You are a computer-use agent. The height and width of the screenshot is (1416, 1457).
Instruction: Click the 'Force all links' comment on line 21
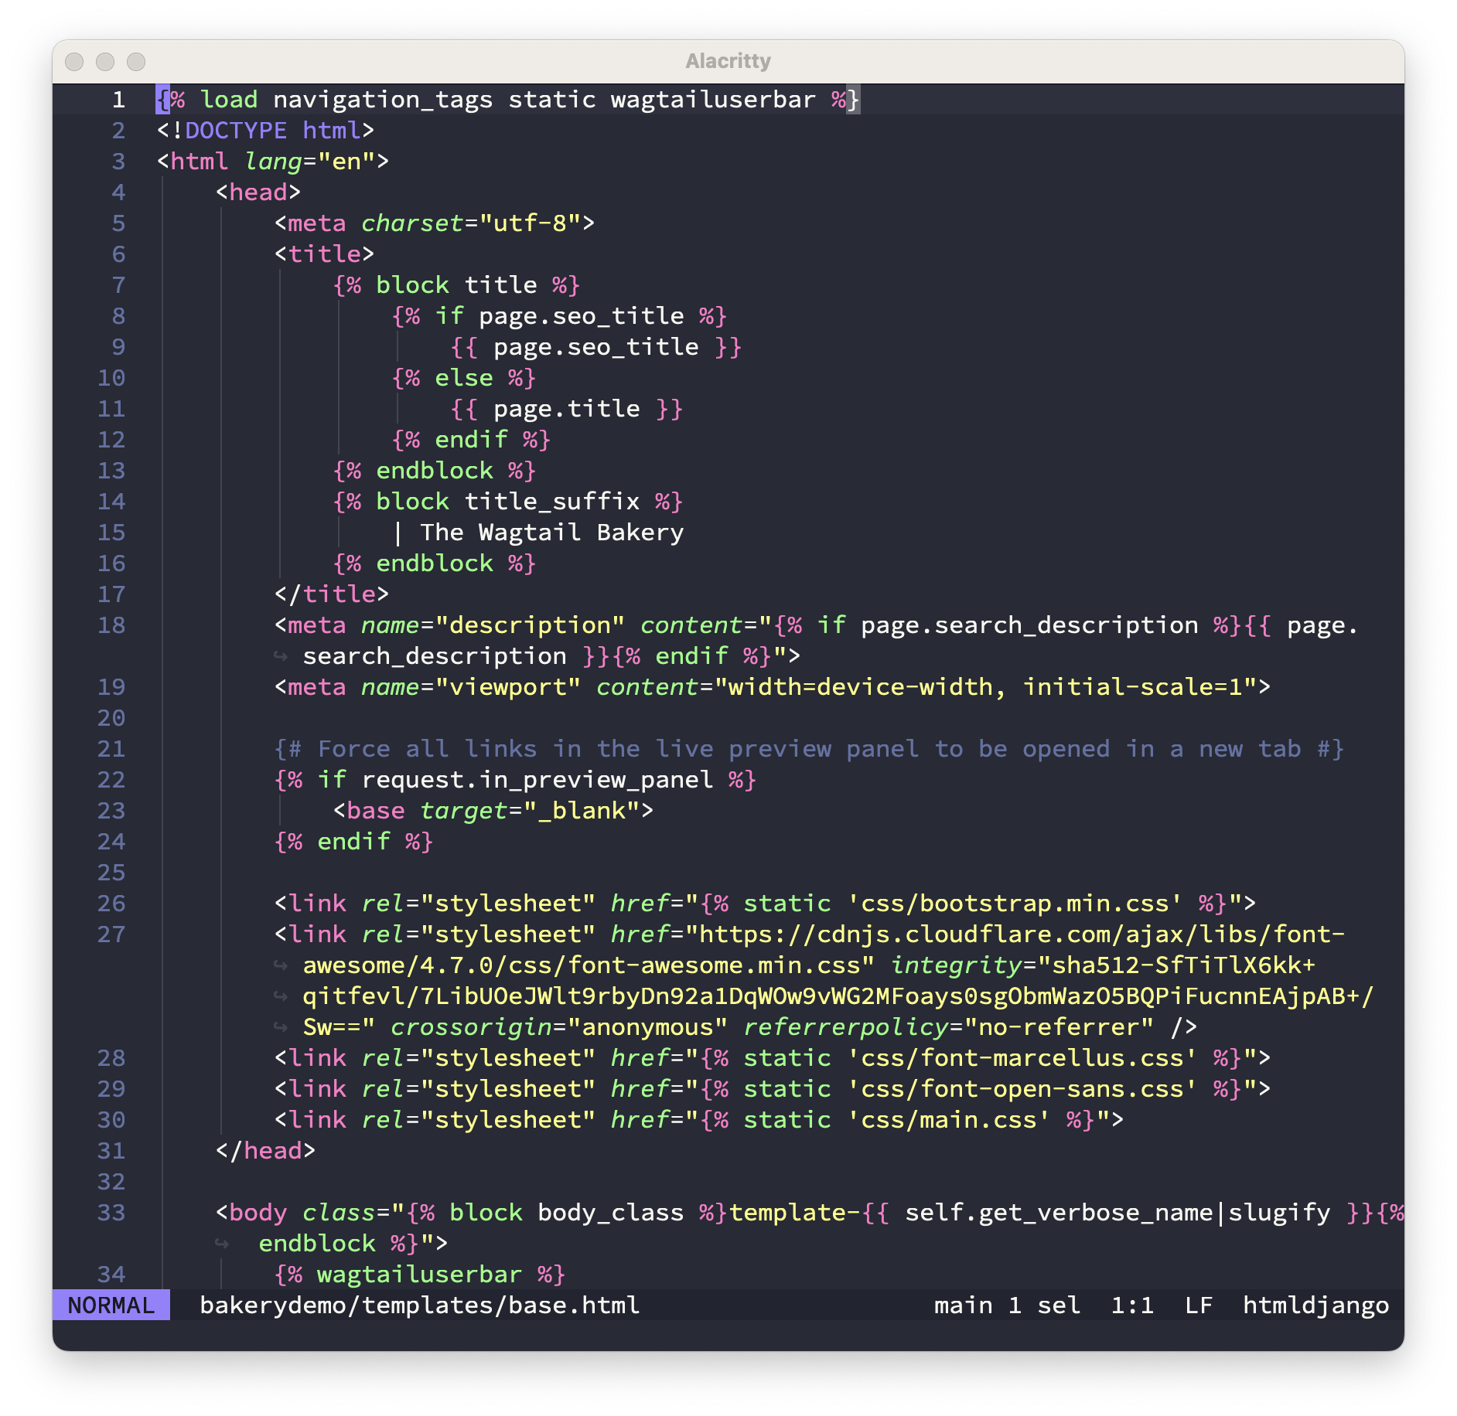click(x=809, y=749)
